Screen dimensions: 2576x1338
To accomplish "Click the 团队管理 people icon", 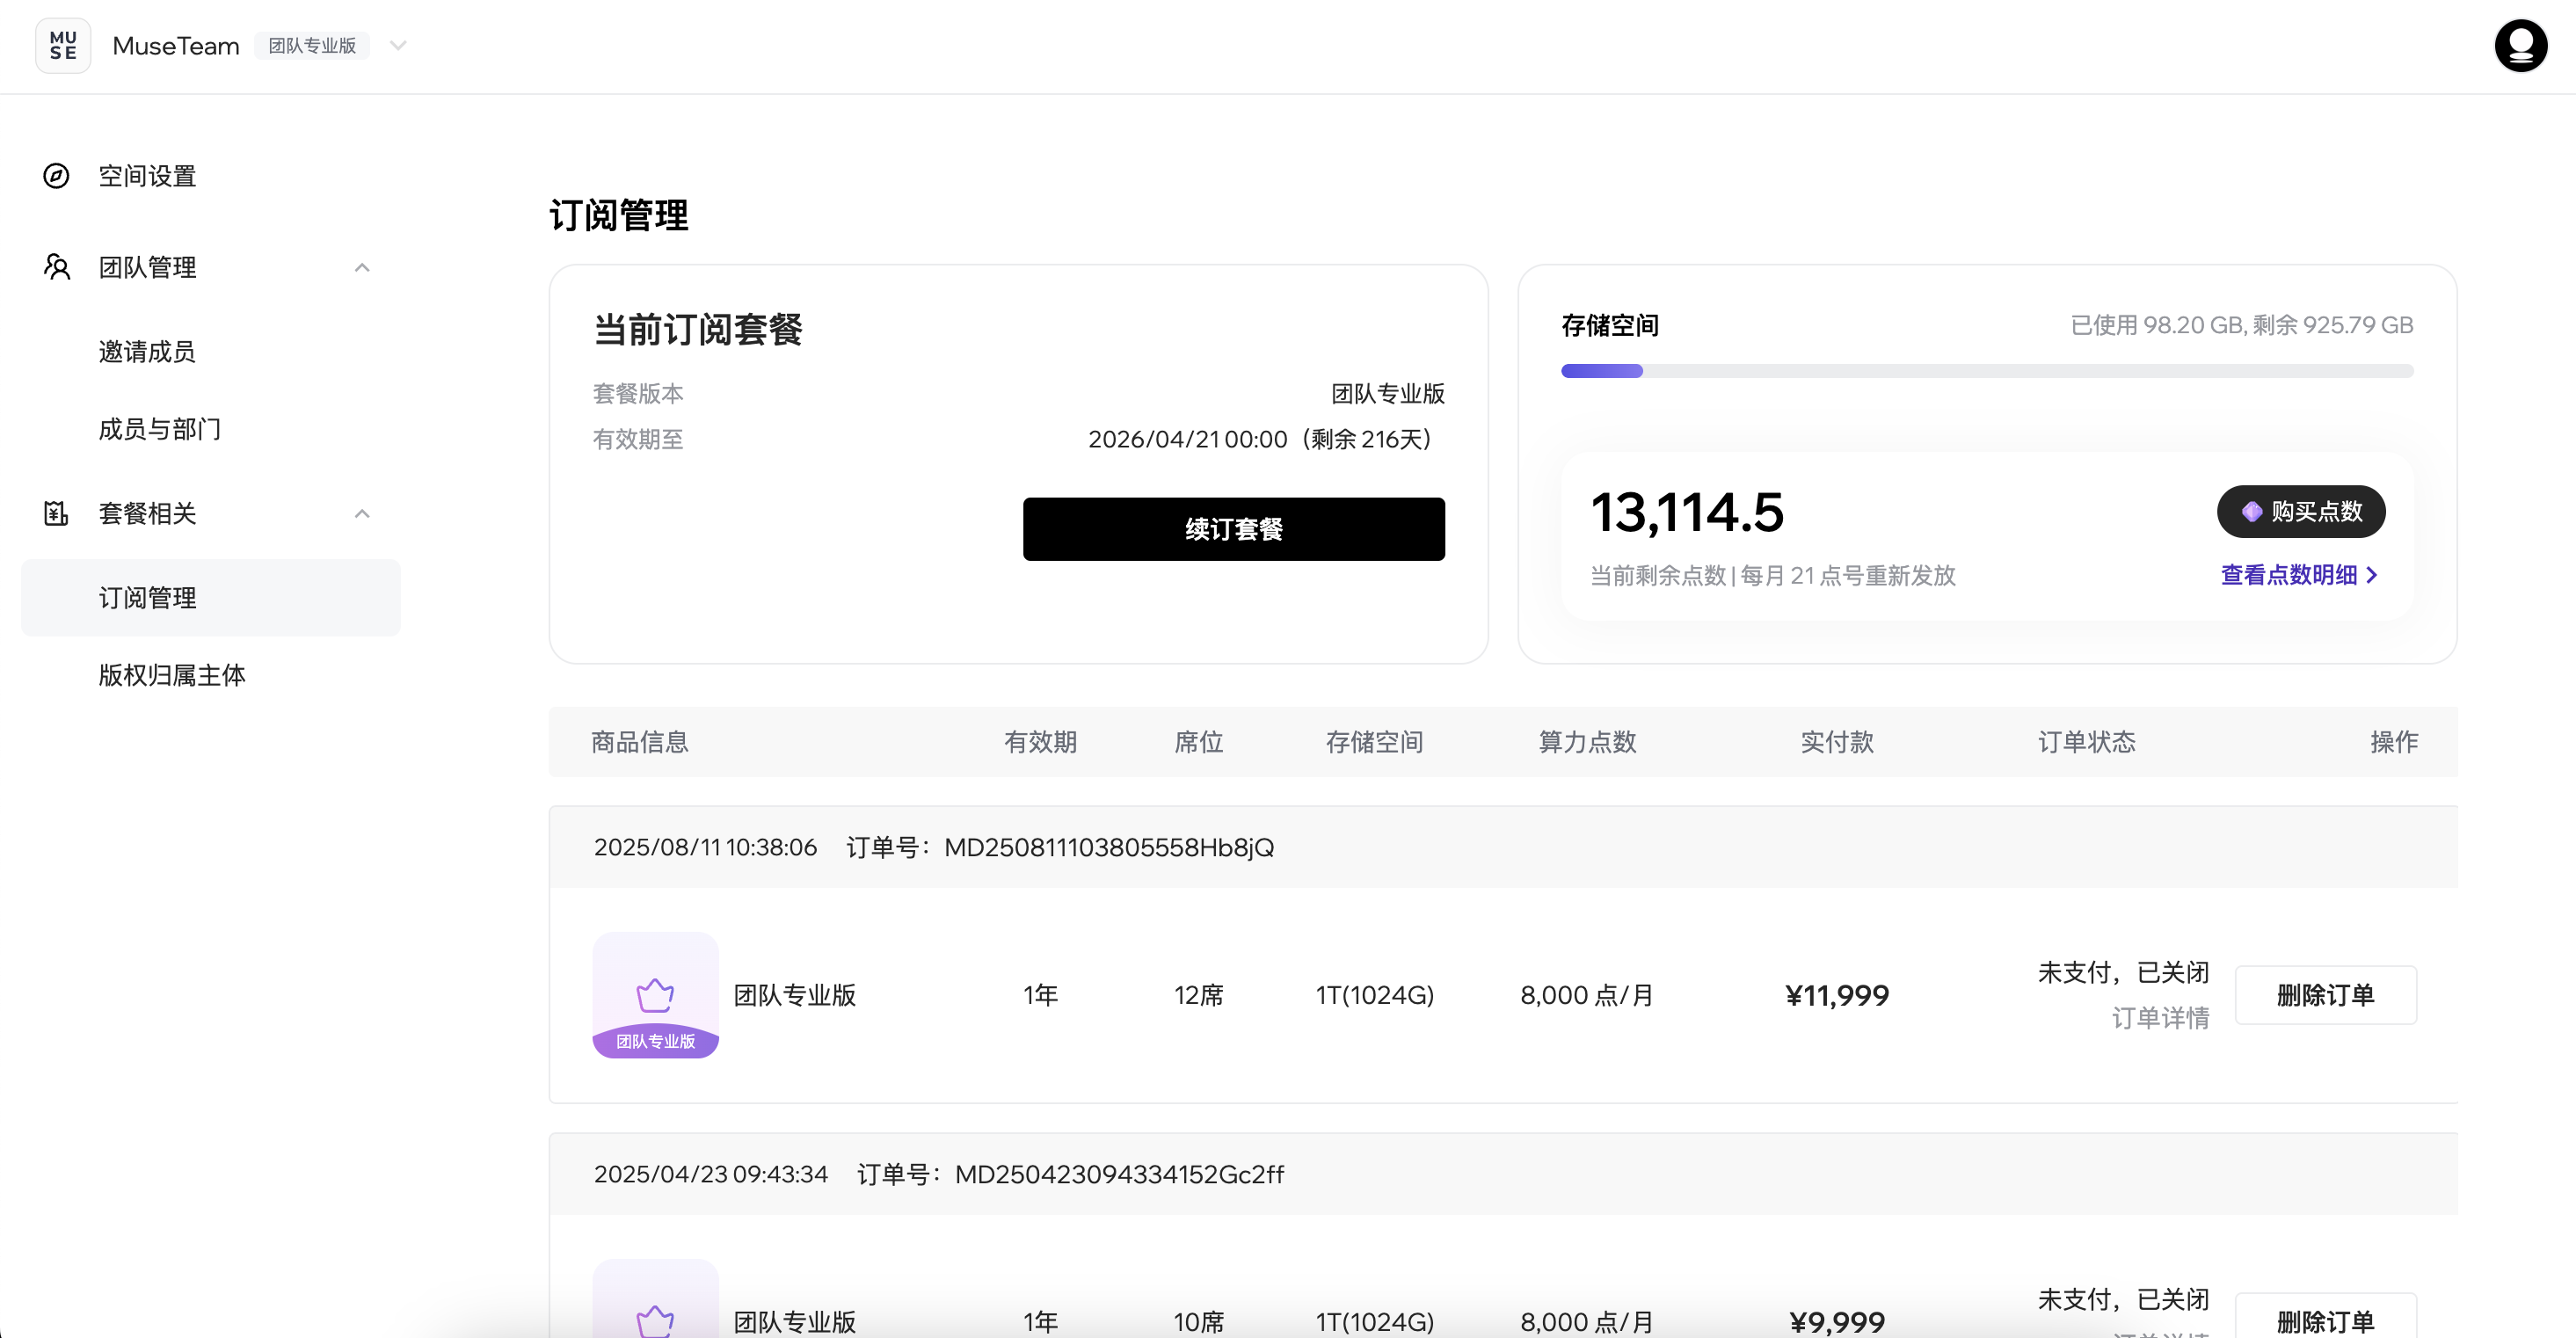I will point(56,267).
